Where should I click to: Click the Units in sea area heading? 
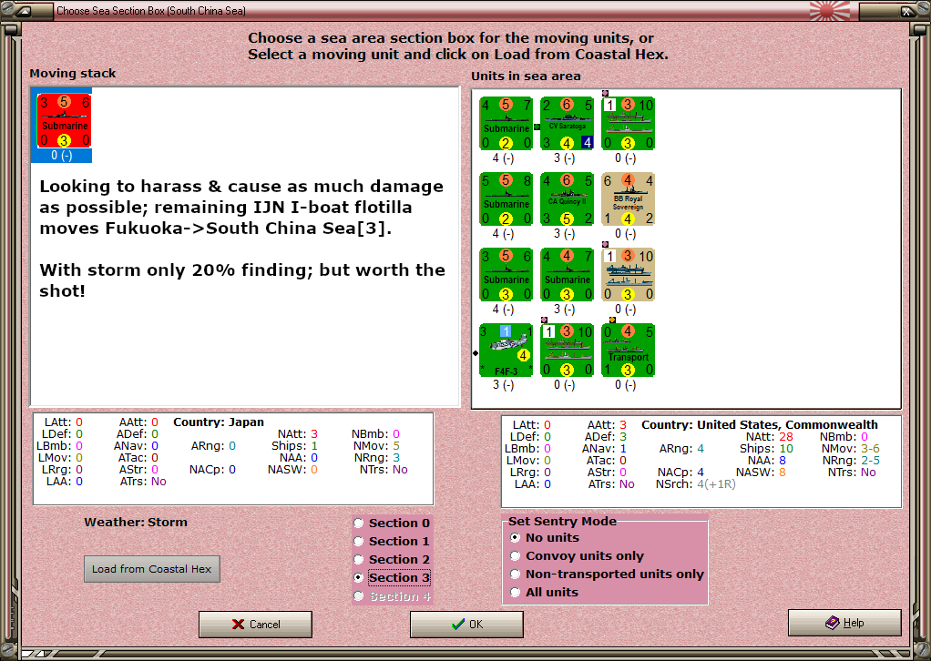(526, 76)
